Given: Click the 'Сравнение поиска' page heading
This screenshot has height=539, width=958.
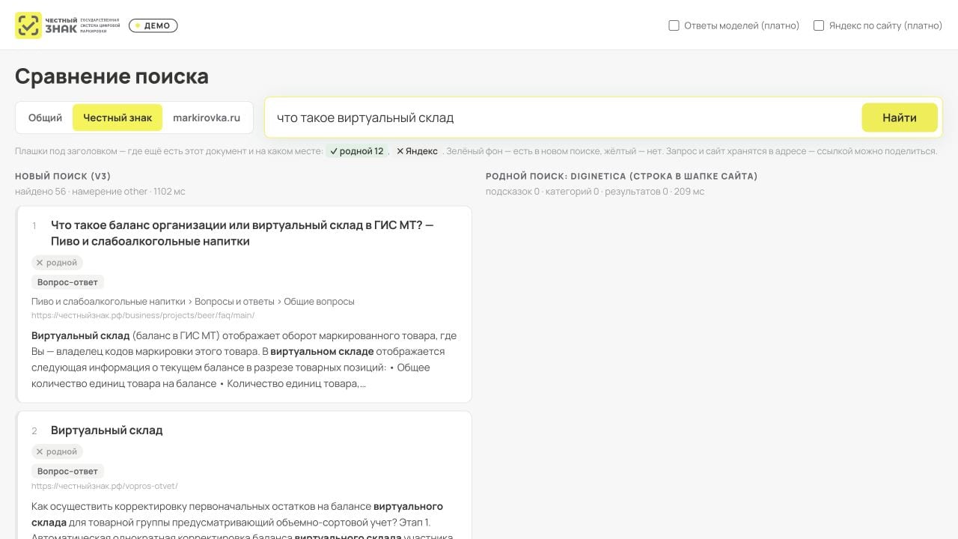Looking at the screenshot, I should click(112, 76).
